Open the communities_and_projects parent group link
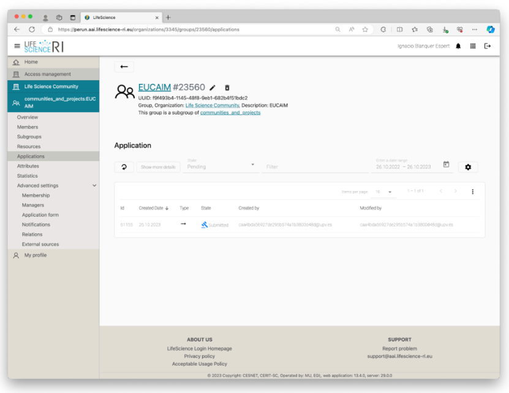 [x=230, y=113]
